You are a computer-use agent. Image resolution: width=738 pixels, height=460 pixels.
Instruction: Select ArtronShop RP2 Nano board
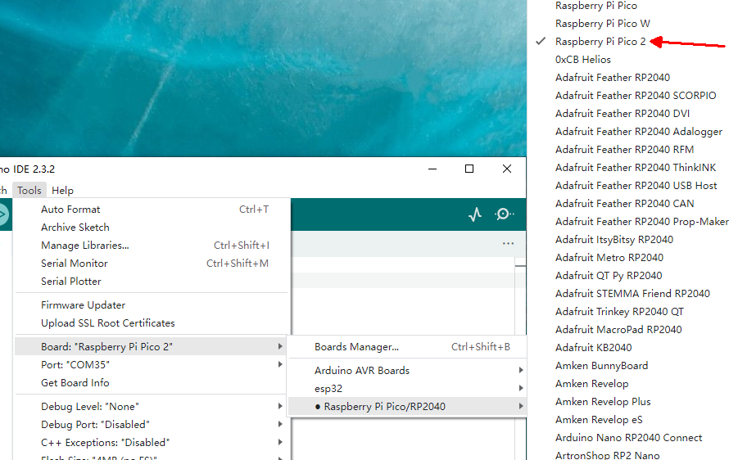pos(607,455)
